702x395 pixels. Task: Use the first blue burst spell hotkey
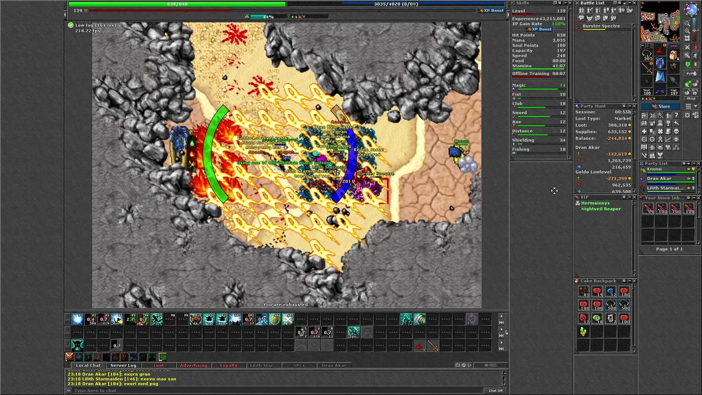click(x=77, y=319)
